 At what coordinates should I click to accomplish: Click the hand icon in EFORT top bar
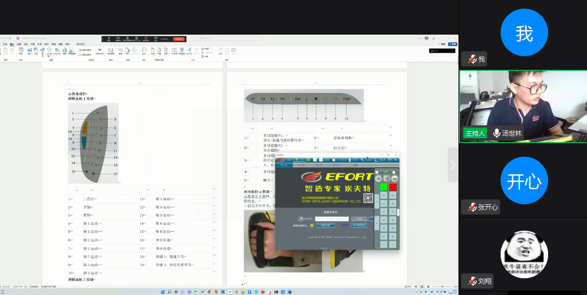(x=334, y=159)
